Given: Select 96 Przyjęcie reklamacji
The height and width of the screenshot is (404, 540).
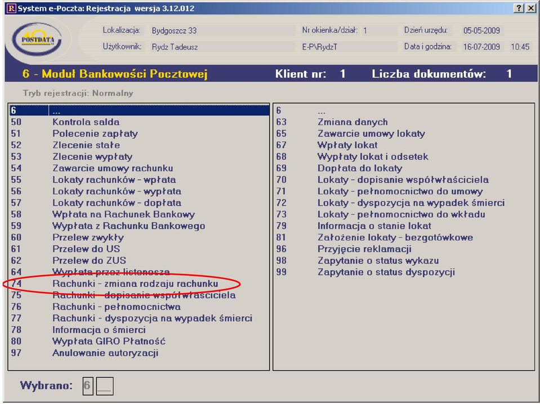Looking at the screenshot, I should coord(404,249).
